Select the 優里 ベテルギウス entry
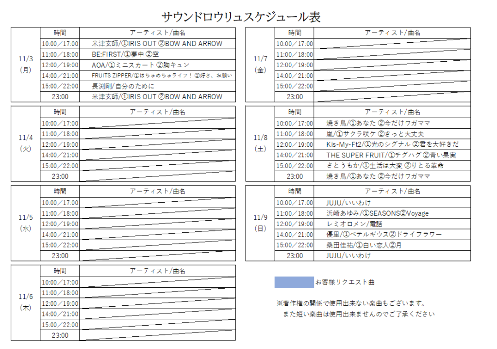Viewport: 497px width, 349px height. tap(384, 234)
